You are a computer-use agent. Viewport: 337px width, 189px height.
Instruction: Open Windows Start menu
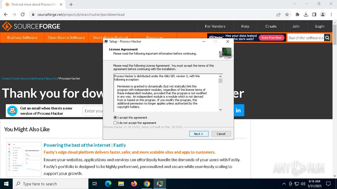coord(6,184)
